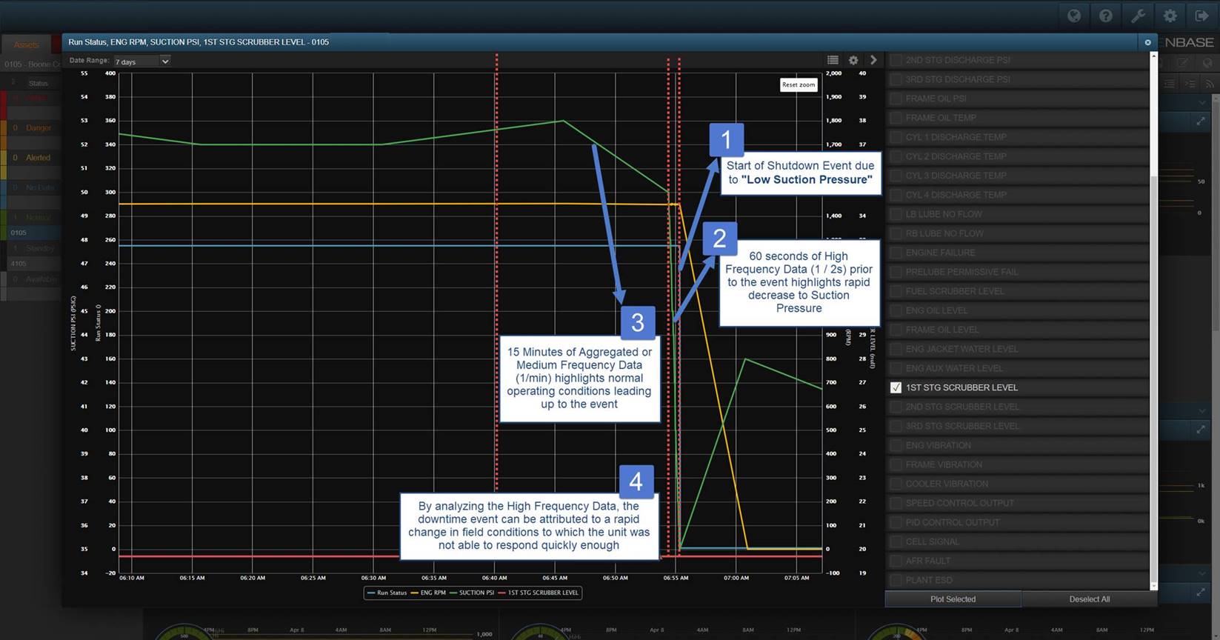The image size is (1220, 640).
Task: Check the RB LUBE NO FLOW checkbox
Action: [x=896, y=233]
